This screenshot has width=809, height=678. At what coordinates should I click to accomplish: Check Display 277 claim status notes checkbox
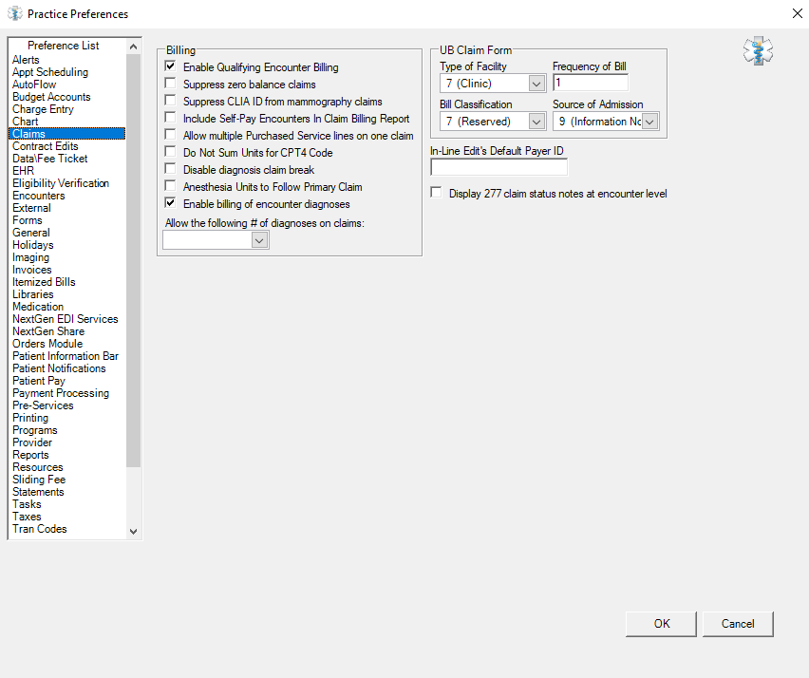437,193
